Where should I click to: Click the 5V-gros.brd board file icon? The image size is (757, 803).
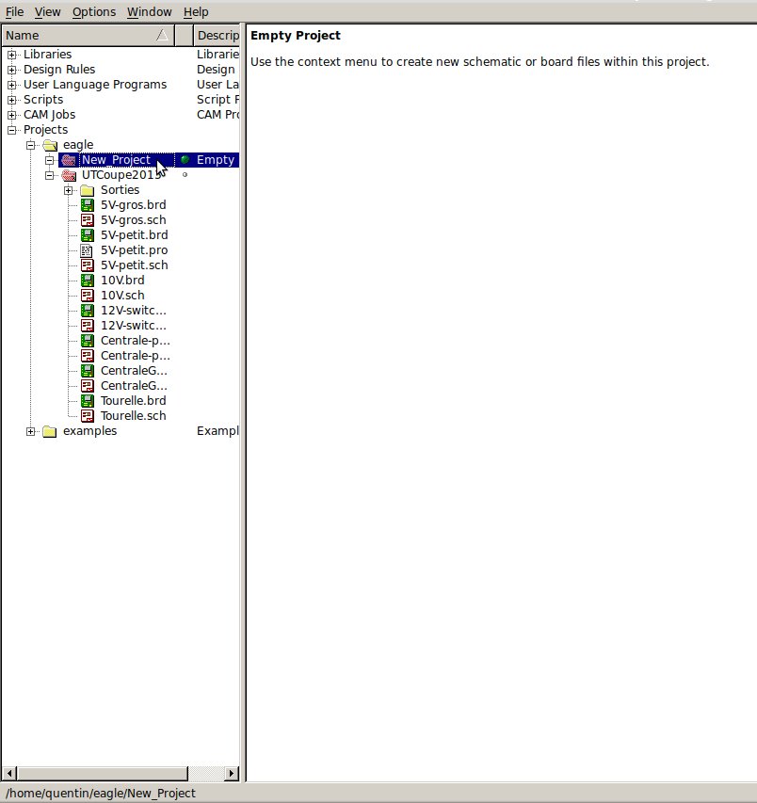point(88,205)
